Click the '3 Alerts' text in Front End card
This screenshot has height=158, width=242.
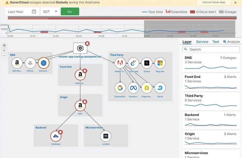pos(230,77)
